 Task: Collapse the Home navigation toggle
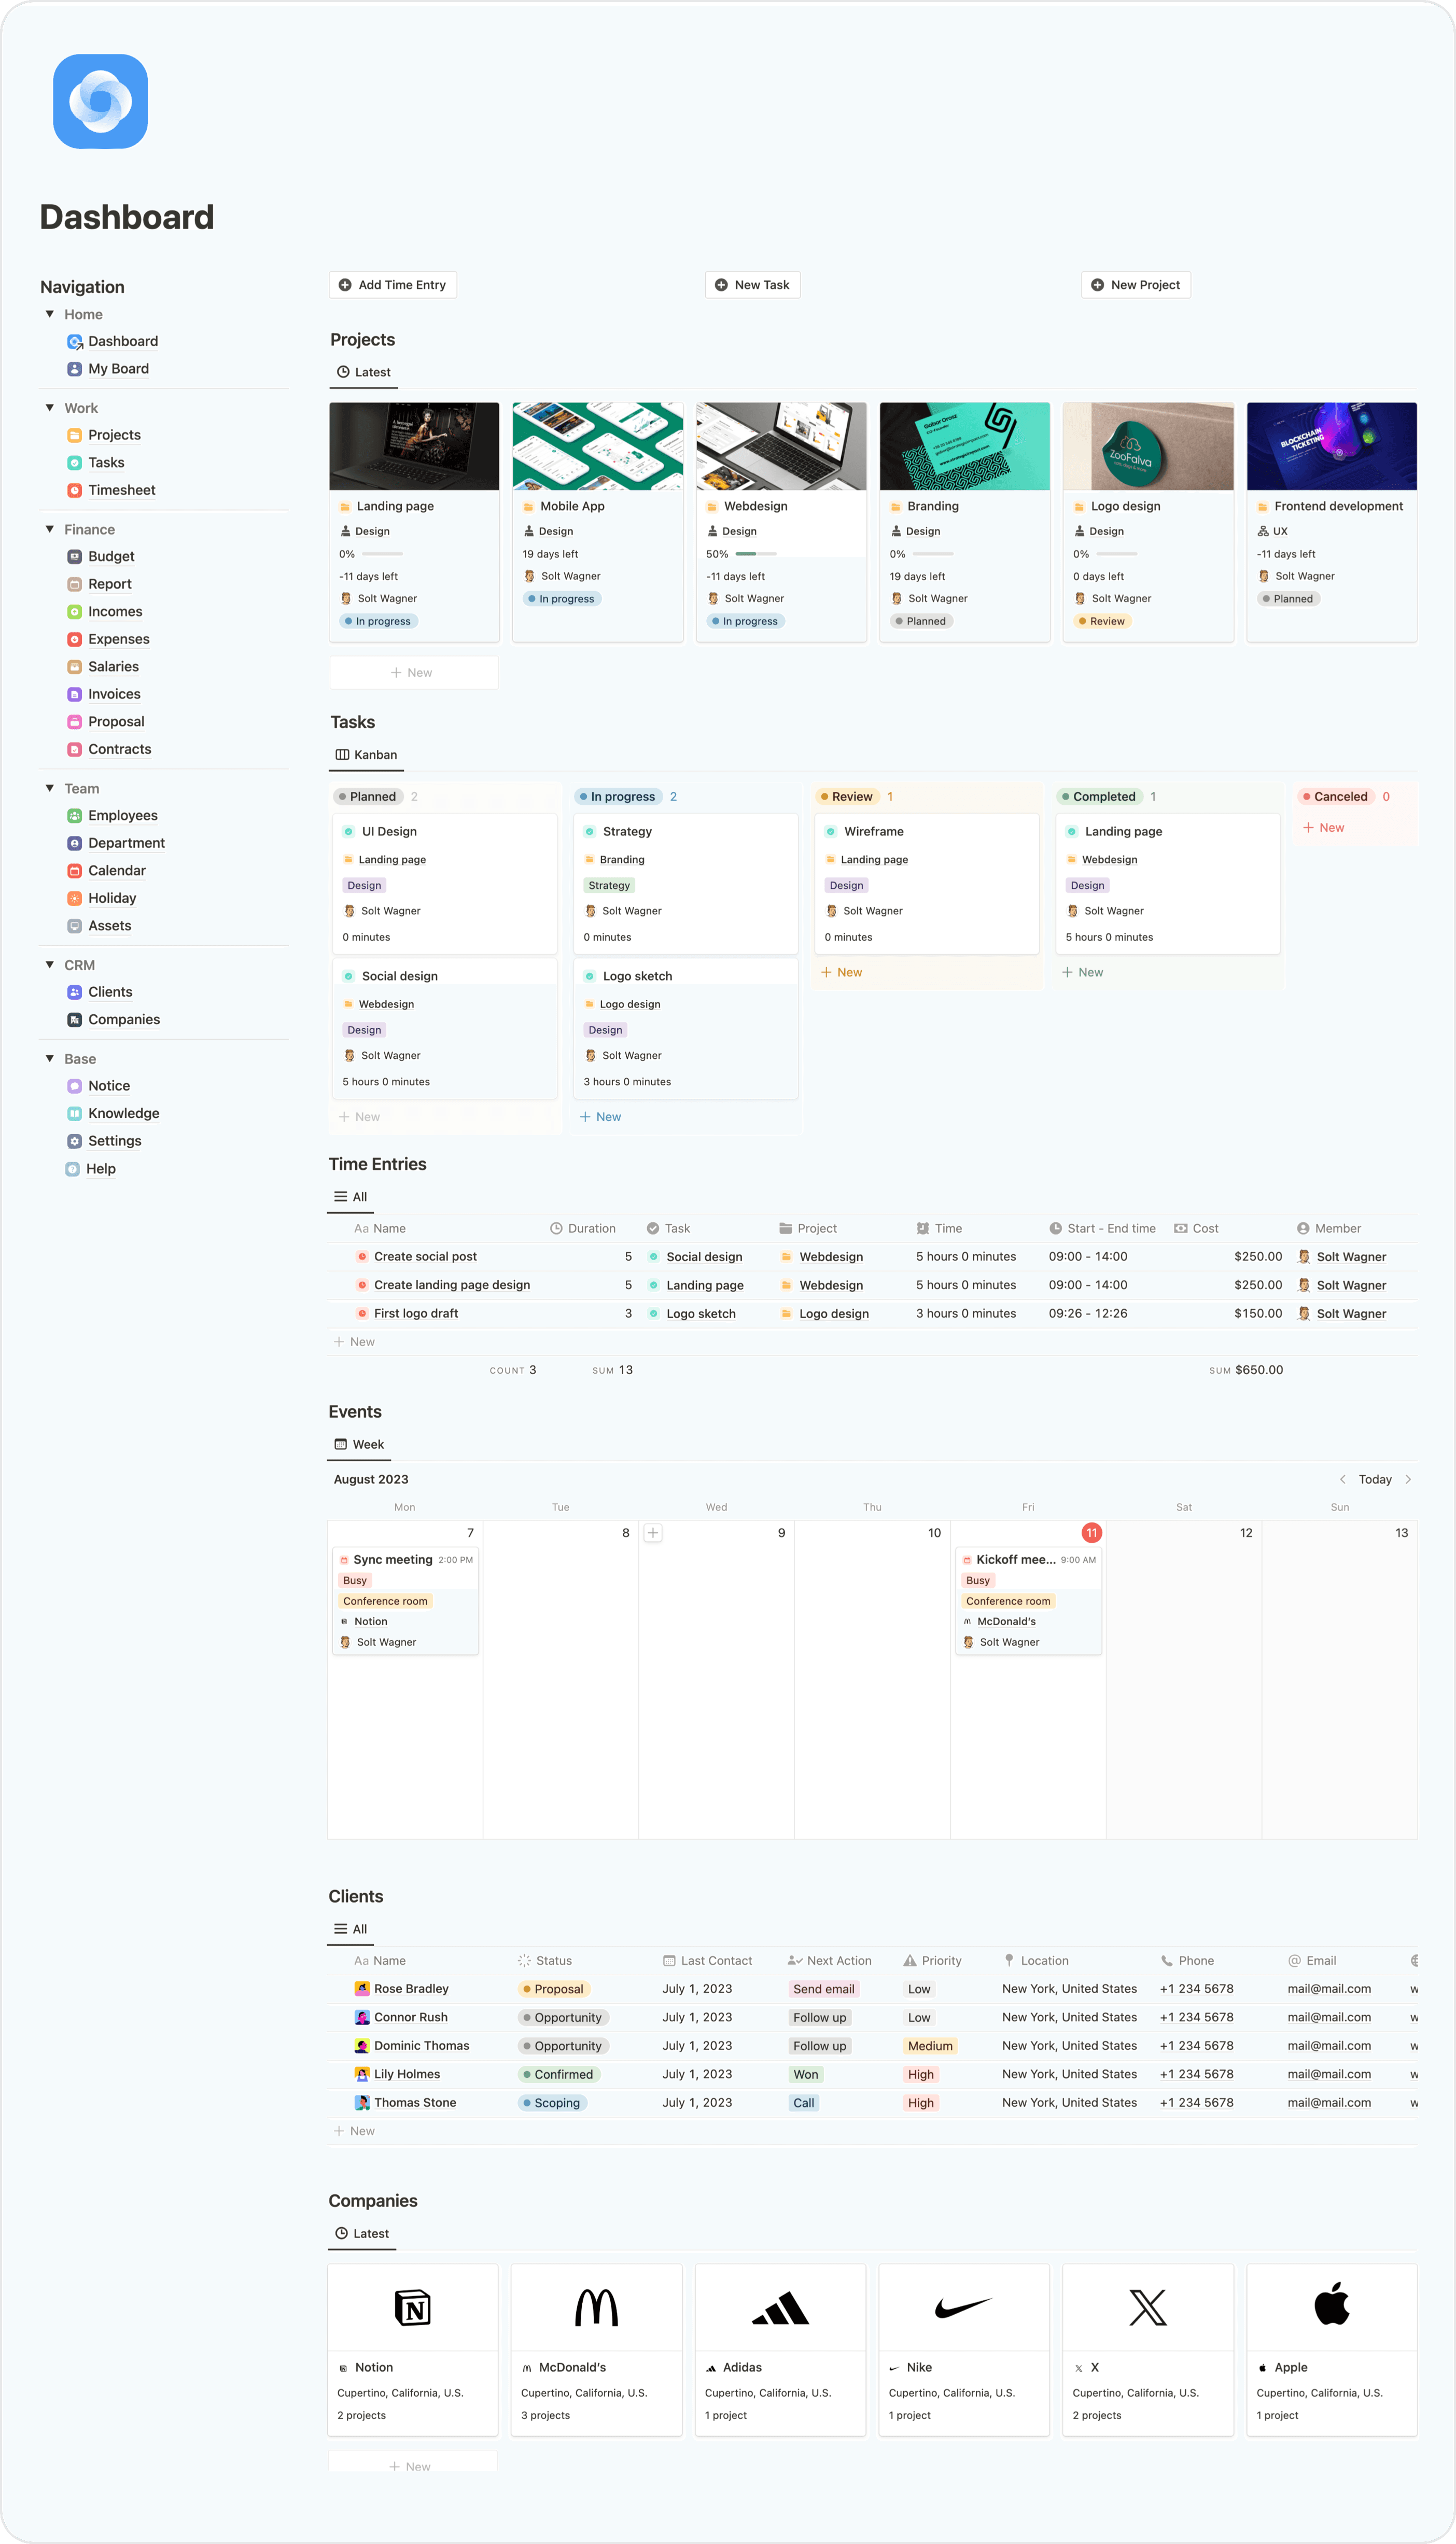[x=50, y=314]
